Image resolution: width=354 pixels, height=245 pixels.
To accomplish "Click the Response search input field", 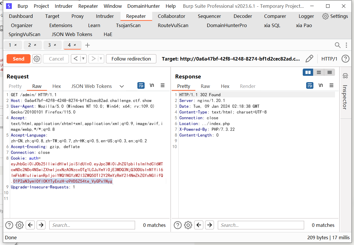I will point(261,225).
